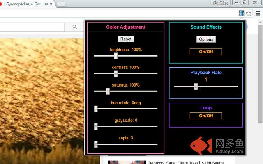The height and width of the screenshot is (164, 263).
Task: Click the Playback Rate heading
Action: pos(206,73)
